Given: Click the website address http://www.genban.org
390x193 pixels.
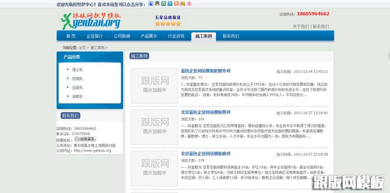Looking at the screenshot, I should 92,151.
